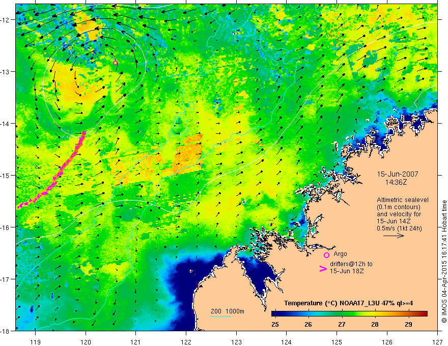448x346 pixels.
Task: Click the magenta drifter arrowhead in the legend
Action: pyautogui.click(x=323, y=269)
